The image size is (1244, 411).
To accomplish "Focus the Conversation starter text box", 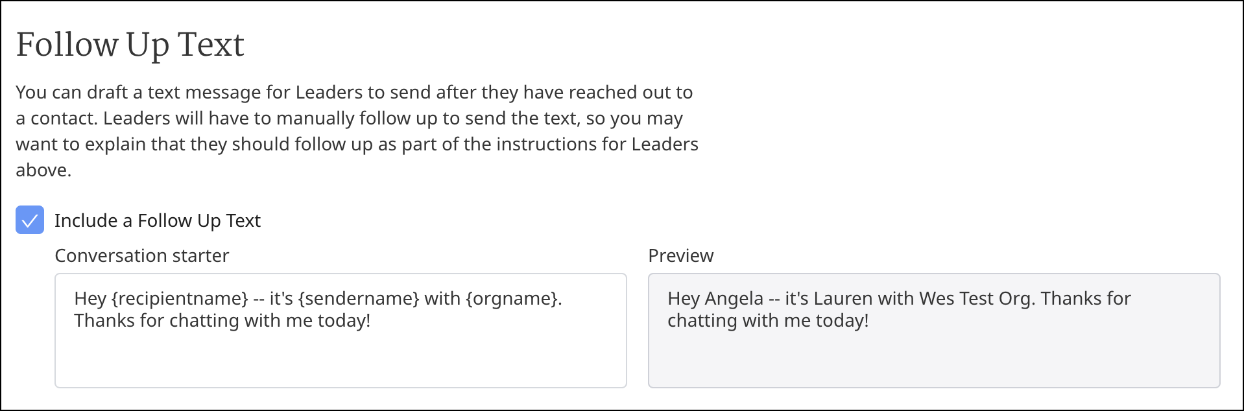I will [x=341, y=331].
